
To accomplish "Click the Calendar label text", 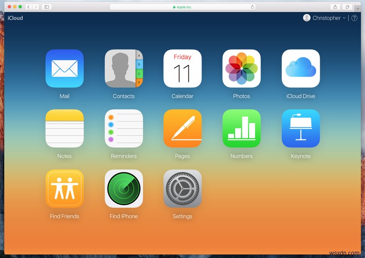I will click(182, 96).
